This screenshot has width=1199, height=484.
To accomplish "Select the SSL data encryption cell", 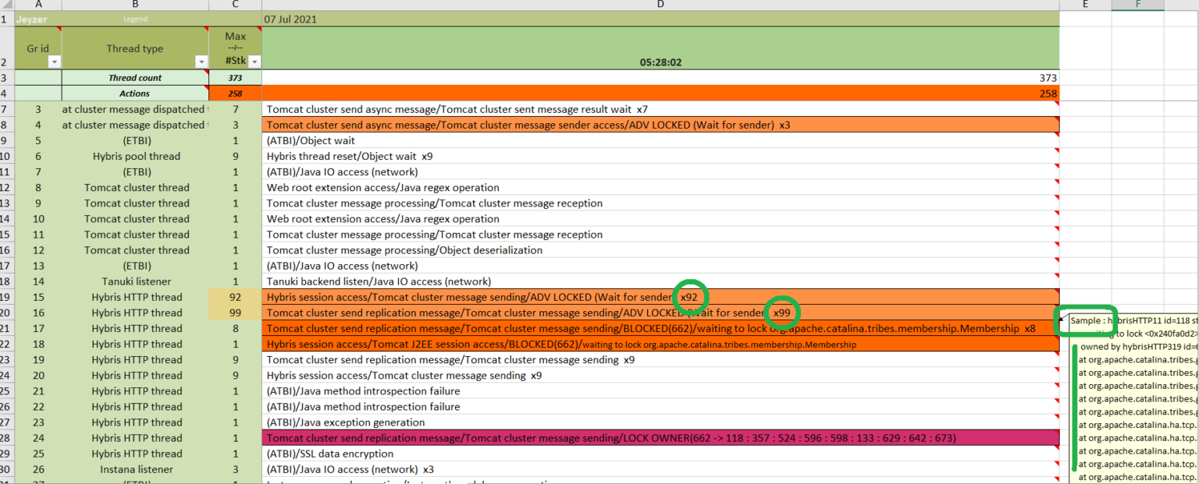I will pyautogui.click(x=660, y=454).
